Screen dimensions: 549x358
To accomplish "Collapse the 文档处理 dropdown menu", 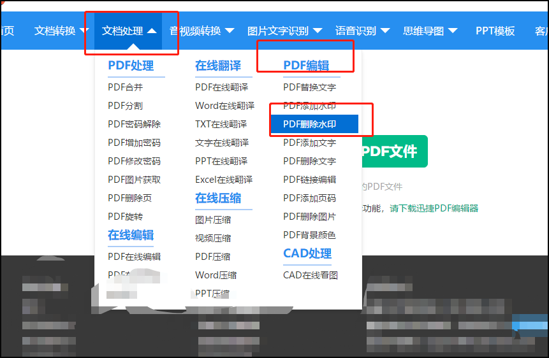I will coord(128,31).
